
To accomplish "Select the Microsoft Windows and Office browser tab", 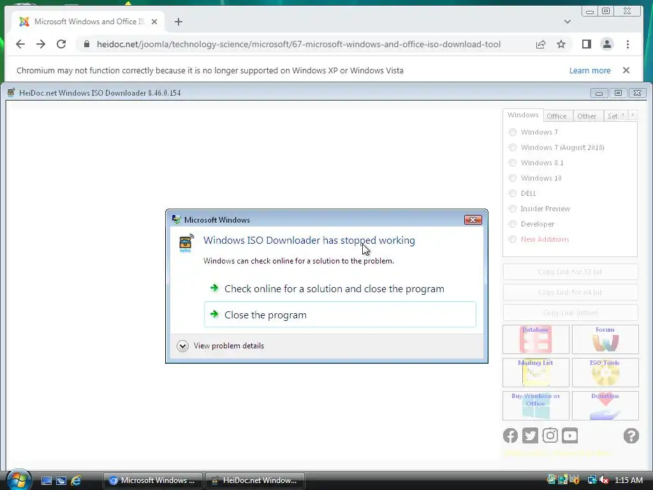I will (89, 22).
